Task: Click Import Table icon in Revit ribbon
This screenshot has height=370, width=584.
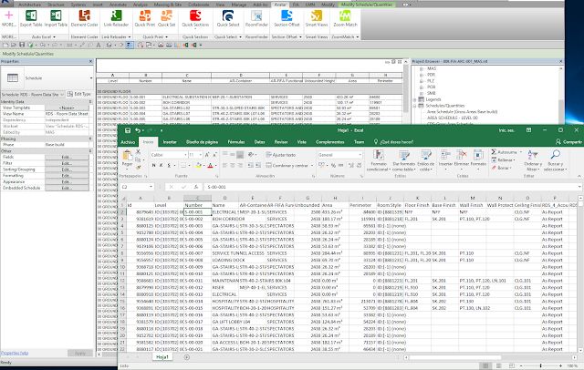Action: (x=56, y=18)
